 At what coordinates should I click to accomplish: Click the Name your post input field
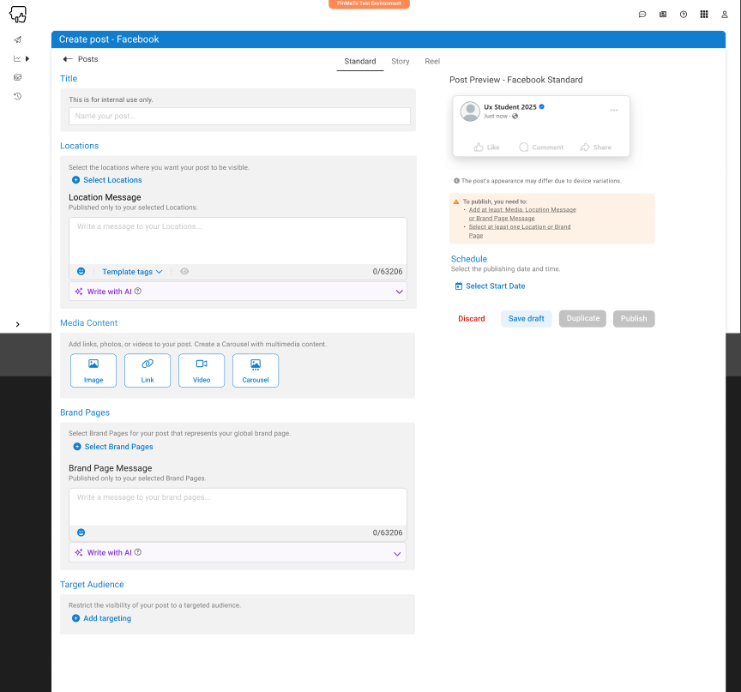[238, 115]
